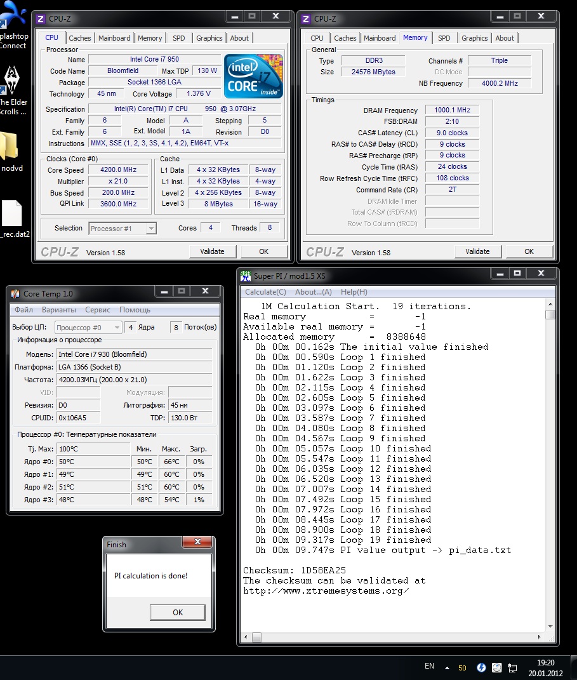Click the Super PI title bar icon
The image size is (577, 680).
point(246,276)
